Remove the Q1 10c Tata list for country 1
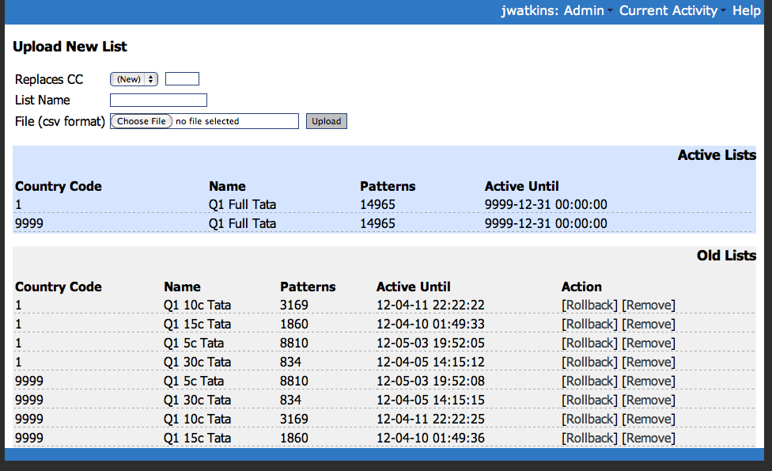The height and width of the screenshot is (471, 772). point(649,306)
